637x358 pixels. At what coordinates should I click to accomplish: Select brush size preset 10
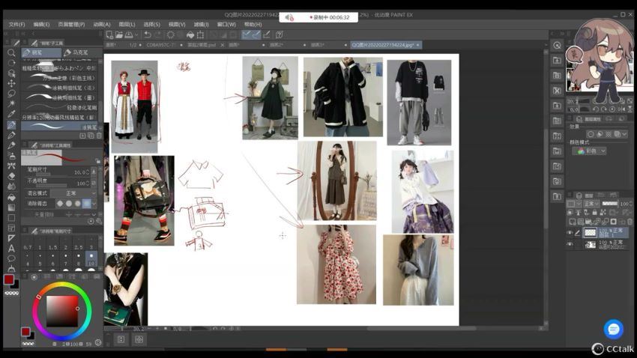pyautogui.click(x=91, y=259)
